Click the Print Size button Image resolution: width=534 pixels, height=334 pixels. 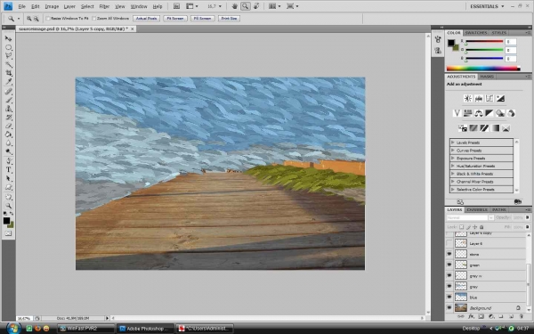(x=229, y=19)
